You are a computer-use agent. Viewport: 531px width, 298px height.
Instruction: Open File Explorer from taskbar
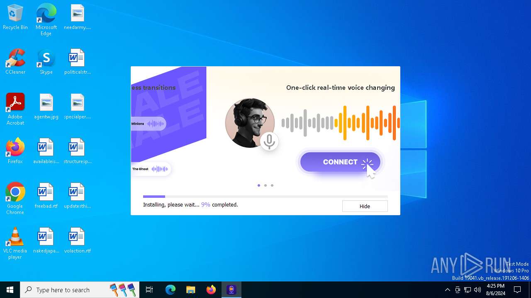tap(190, 290)
